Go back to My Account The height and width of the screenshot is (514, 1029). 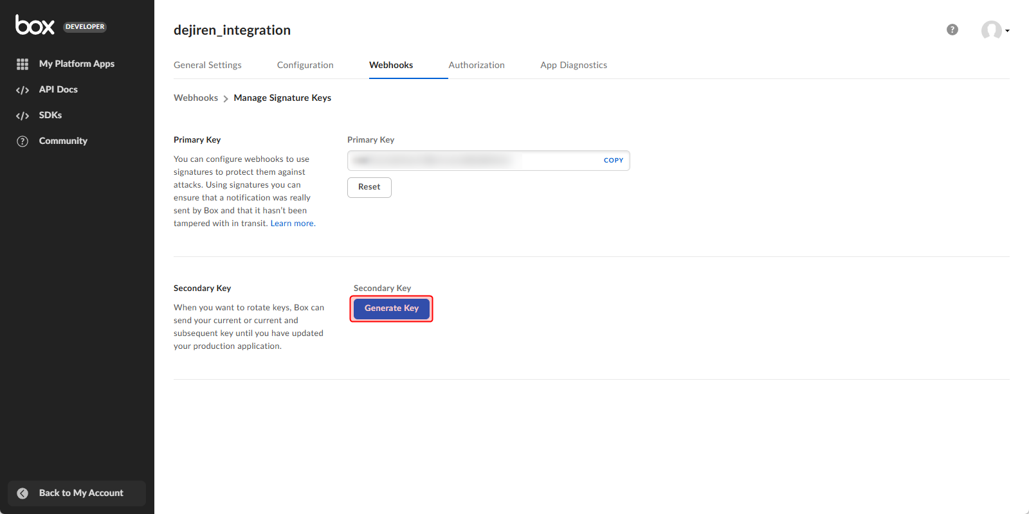tap(77, 493)
